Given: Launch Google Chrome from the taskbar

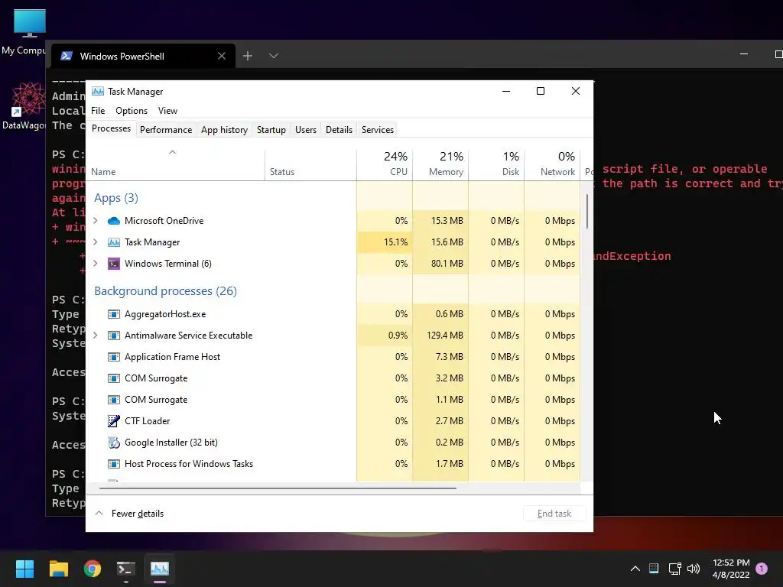Looking at the screenshot, I should 93,569.
